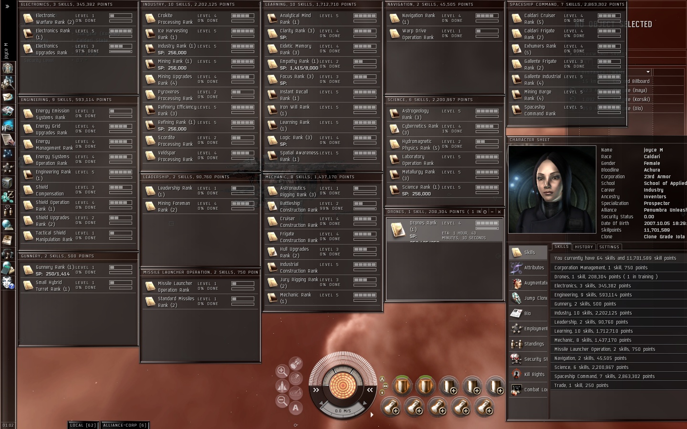This screenshot has width=687, height=429.
Task: Click the Electronic Warfare skill book icon
Action: [28, 19]
